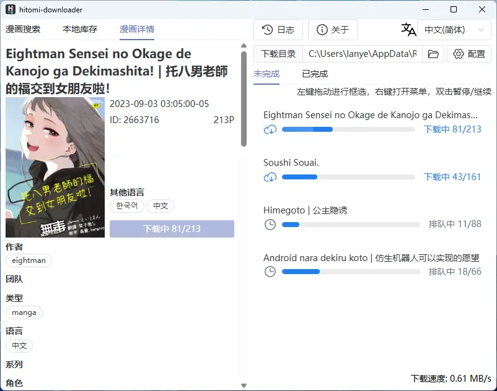Click cloud download icon for Eightman Sensei task

270,129
